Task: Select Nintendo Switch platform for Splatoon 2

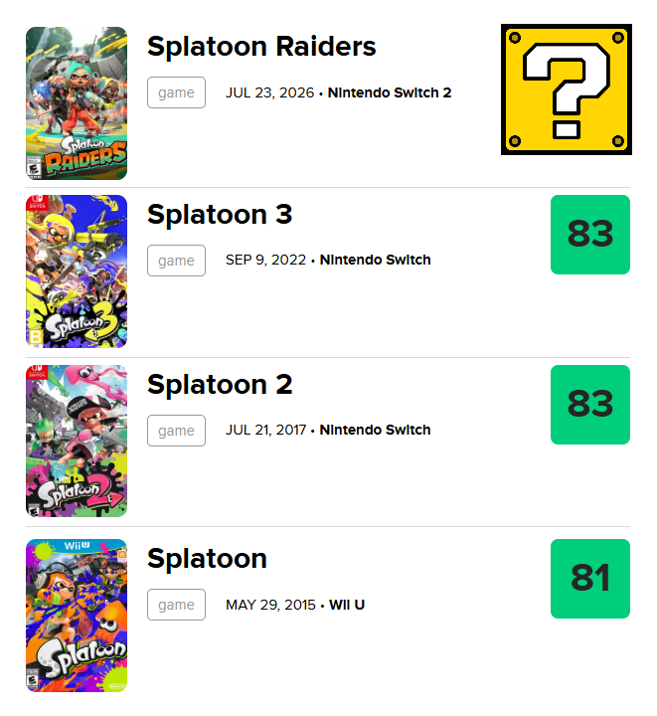Action: [375, 430]
